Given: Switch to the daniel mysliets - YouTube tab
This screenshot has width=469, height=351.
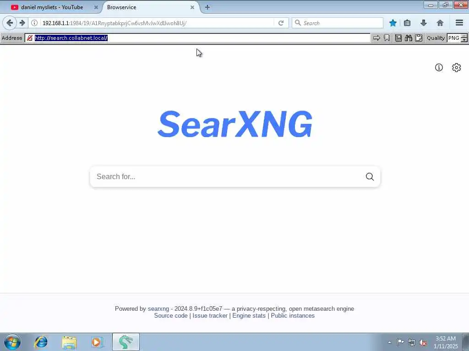Looking at the screenshot, I should click(x=51, y=7).
